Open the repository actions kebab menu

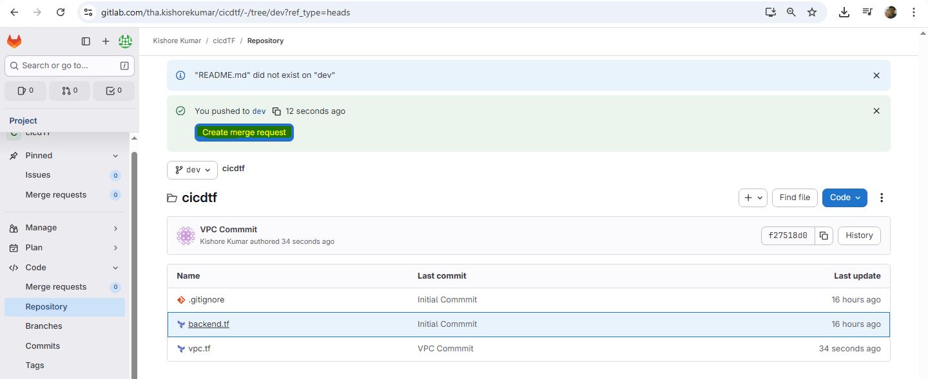coord(882,198)
